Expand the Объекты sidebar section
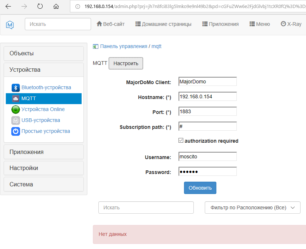The image size is (306, 249). pos(44,54)
